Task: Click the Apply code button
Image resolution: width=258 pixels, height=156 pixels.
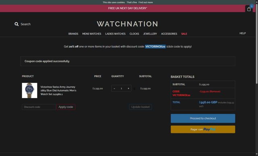Action: [66, 107]
